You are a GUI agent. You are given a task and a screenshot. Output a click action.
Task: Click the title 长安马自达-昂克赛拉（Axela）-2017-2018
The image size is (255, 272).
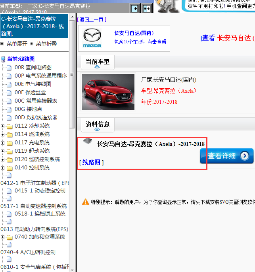pyautogui.click(x=151, y=144)
